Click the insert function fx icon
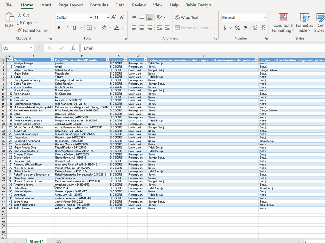This screenshot has width=325, height=243. (73, 48)
